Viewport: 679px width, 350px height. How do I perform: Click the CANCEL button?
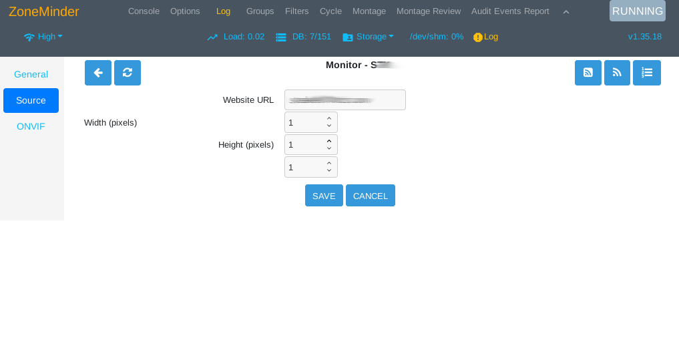pos(371,195)
